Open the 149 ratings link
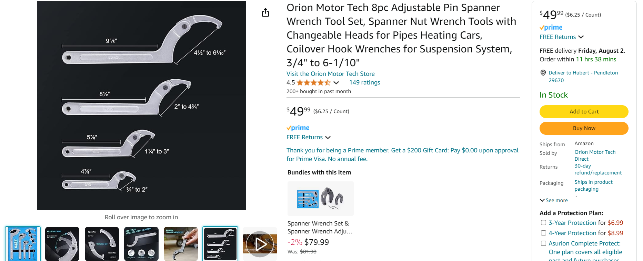The image size is (643, 261). (364, 82)
